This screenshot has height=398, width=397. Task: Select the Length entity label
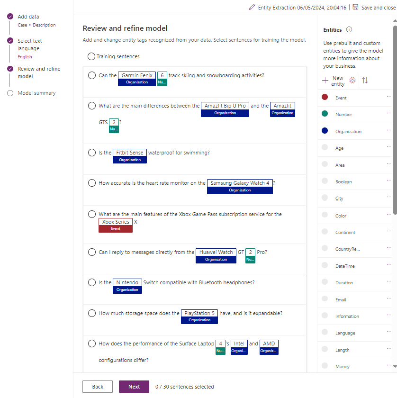(342, 350)
